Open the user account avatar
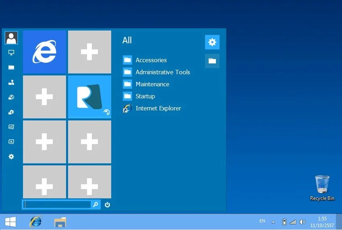 (11, 38)
